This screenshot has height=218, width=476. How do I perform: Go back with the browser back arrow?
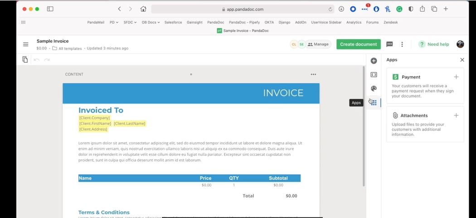click(x=119, y=9)
